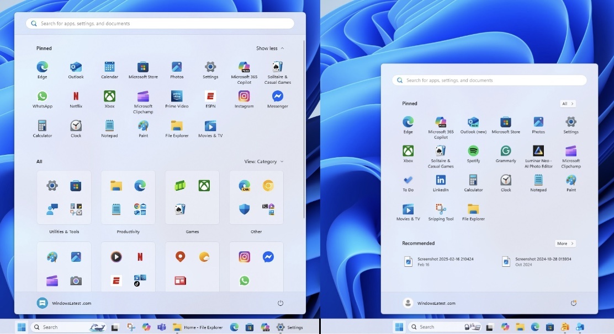Click More in the Recommended section
The width and height of the screenshot is (614, 334).
pos(565,243)
